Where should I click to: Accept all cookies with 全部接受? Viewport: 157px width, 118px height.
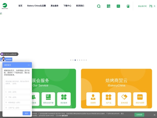139,115
